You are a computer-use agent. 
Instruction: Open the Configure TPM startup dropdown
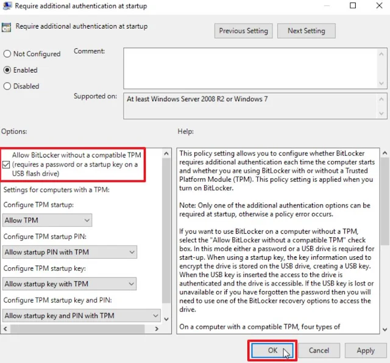point(48,220)
